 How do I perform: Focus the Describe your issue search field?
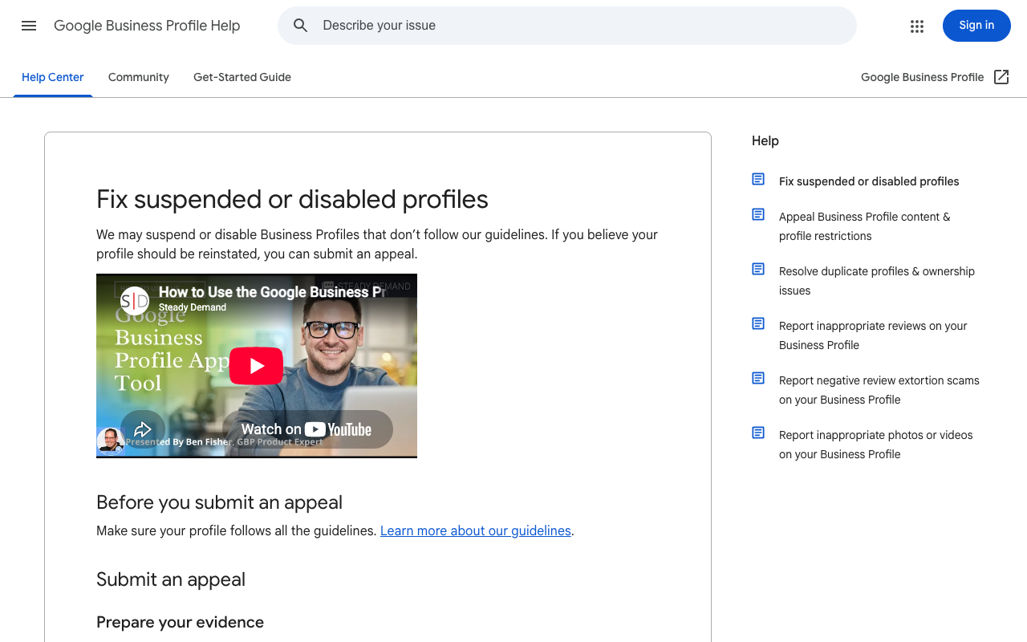coord(567,26)
